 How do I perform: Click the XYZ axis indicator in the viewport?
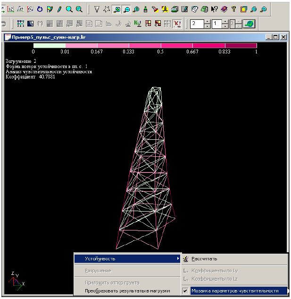pyautogui.click(x=17, y=281)
